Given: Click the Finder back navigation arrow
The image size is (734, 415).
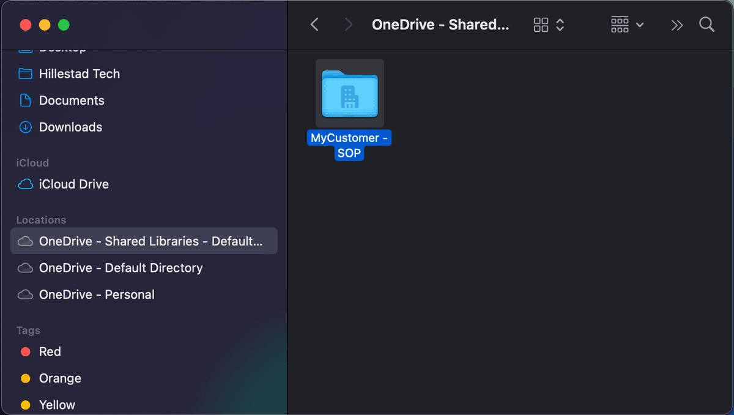Looking at the screenshot, I should point(314,24).
